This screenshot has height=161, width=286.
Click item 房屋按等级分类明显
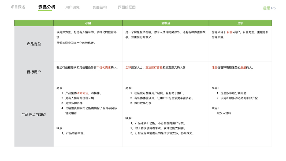[233, 93]
